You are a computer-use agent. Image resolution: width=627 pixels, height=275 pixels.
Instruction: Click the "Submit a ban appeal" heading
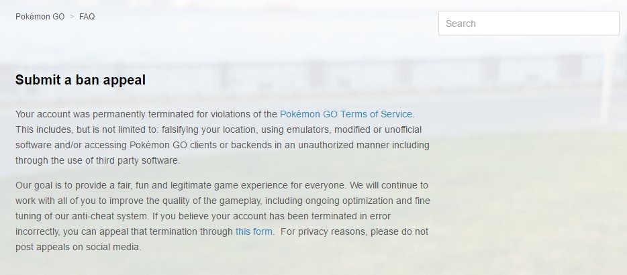[81, 80]
